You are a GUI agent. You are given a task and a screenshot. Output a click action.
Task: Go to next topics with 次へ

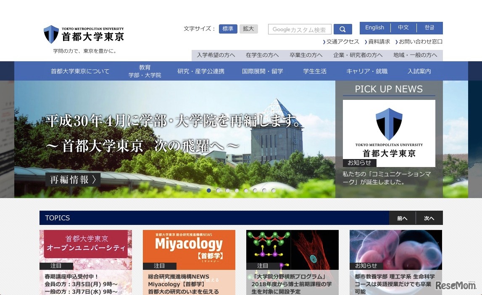point(429,218)
